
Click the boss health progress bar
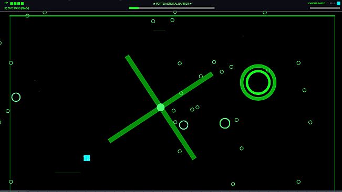172,8
